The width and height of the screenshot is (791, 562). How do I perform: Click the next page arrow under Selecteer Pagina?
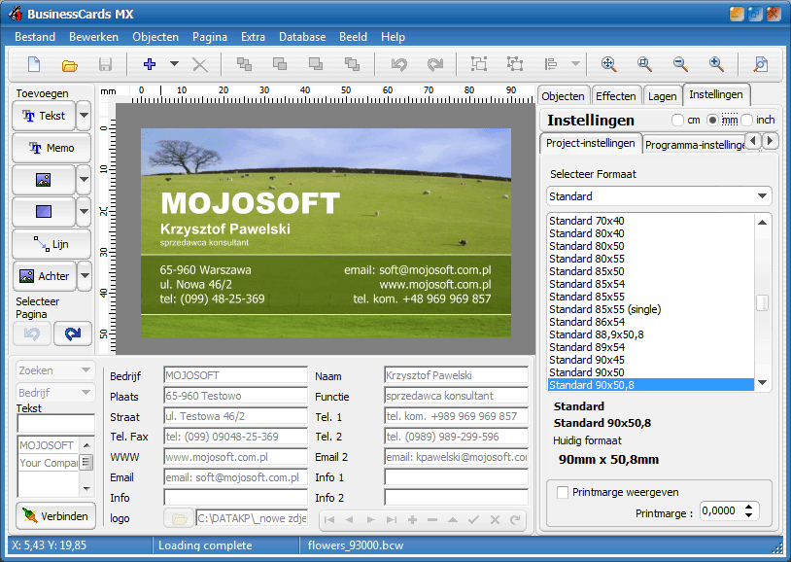pyautogui.click(x=73, y=334)
